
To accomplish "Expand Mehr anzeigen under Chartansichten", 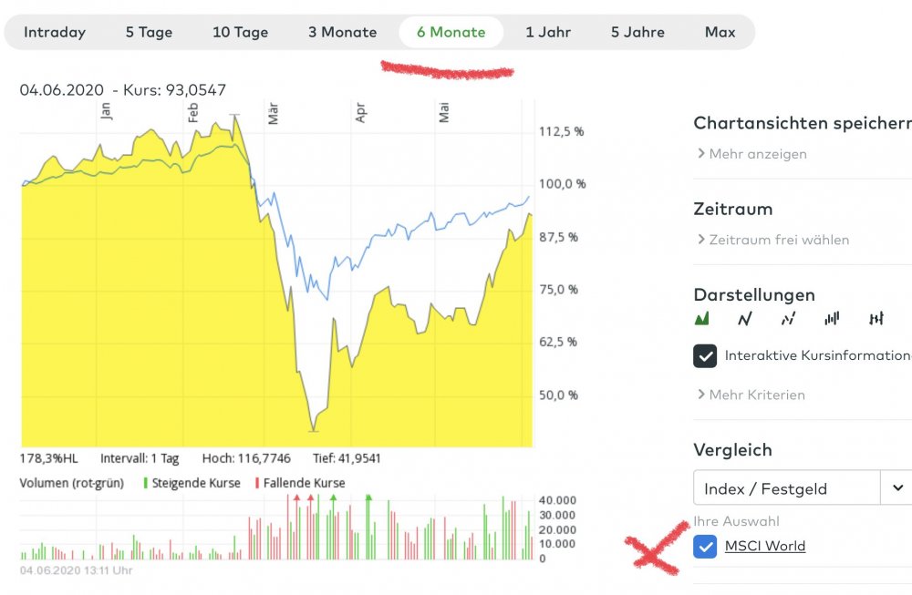I will [751, 154].
